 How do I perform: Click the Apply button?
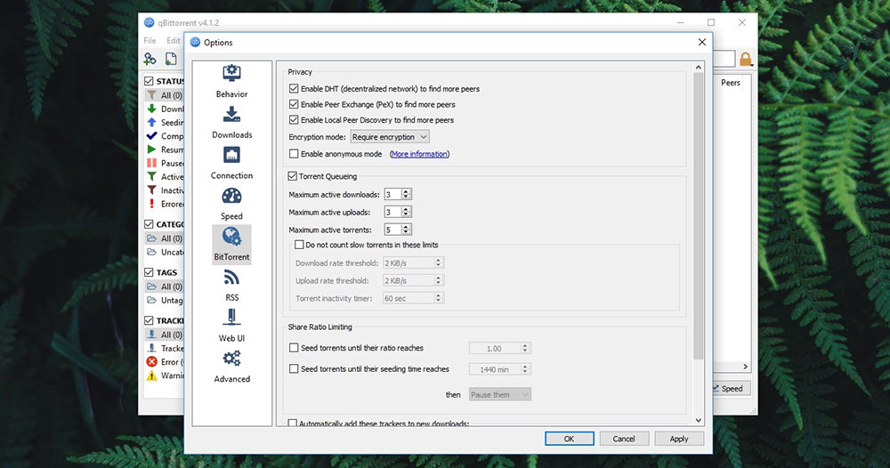[x=679, y=439]
